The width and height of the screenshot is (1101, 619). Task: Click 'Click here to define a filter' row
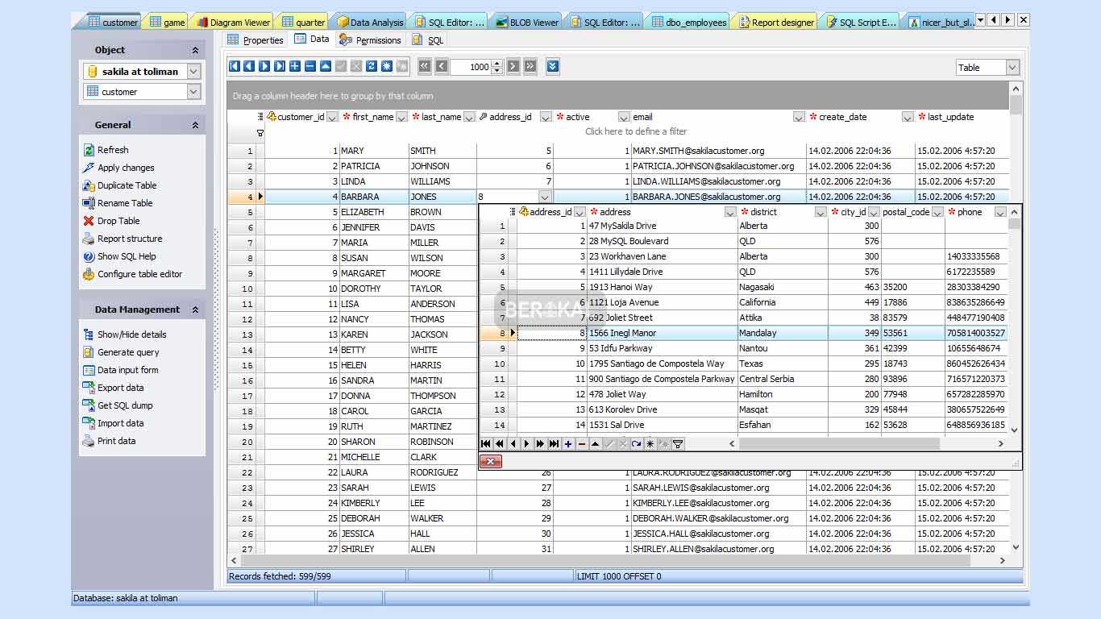635,131
